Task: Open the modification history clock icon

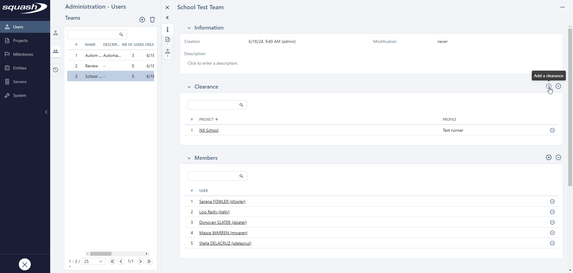Action: [x=56, y=70]
